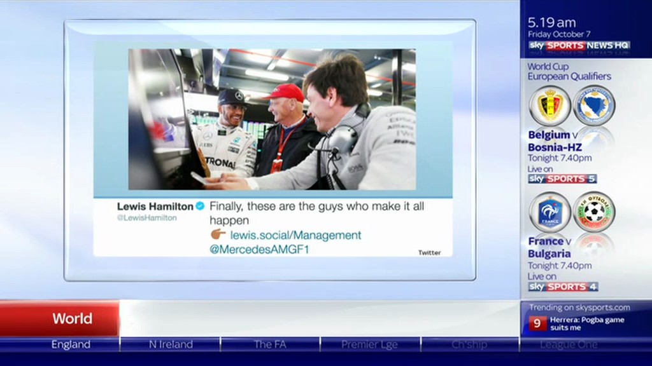The image size is (652, 366).
Task: Click the Lewis Hamilton account name
Action: click(x=155, y=207)
